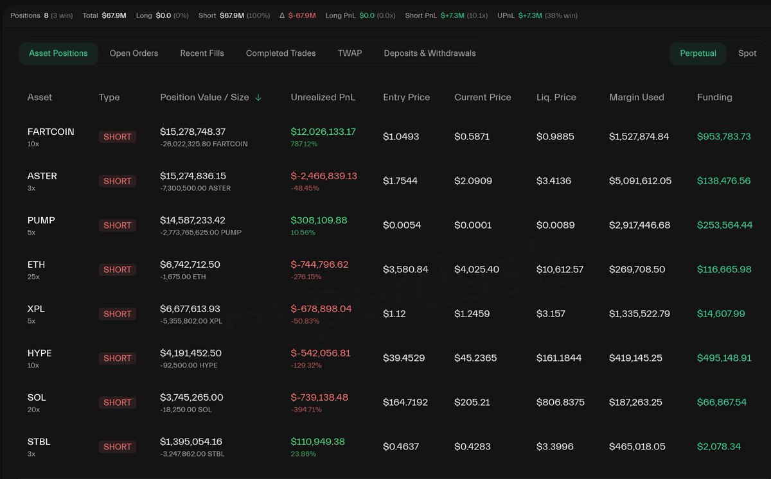Select the TWAP tab
771x479 pixels.
tap(350, 53)
